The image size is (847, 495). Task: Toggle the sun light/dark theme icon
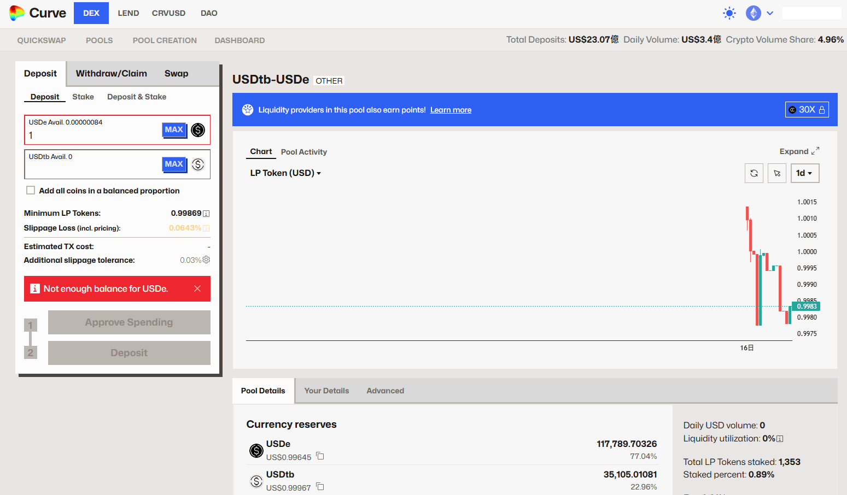[729, 13]
